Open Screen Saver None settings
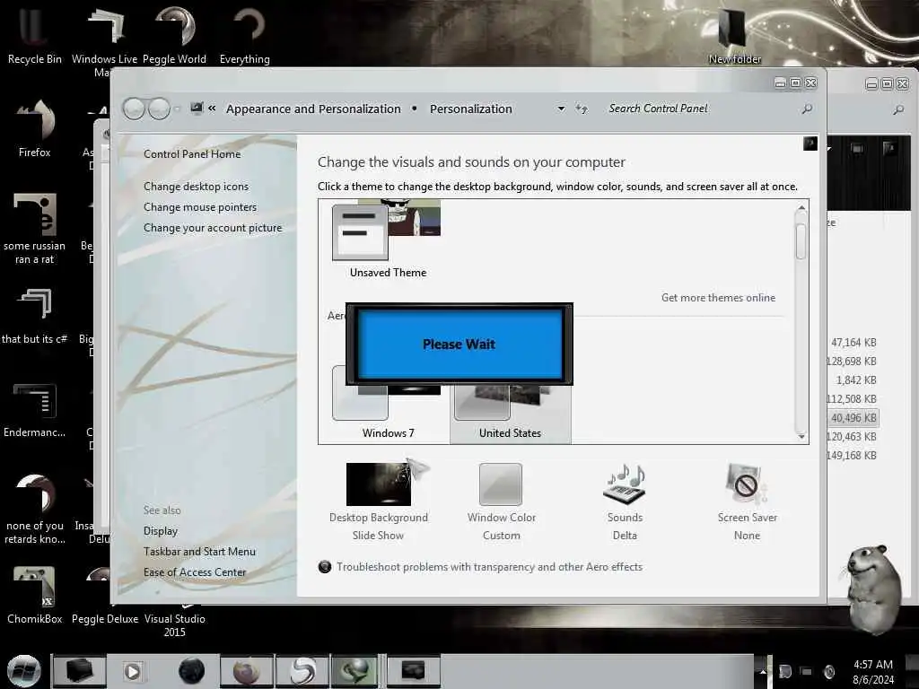The image size is (919, 689). pos(748,501)
